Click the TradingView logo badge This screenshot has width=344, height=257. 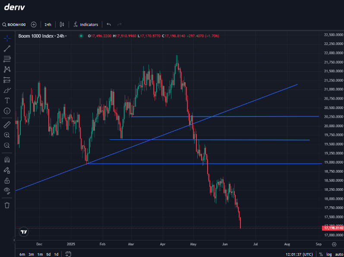click(24, 232)
